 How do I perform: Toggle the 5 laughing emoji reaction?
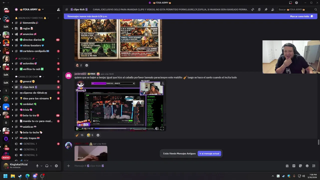pyautogui.click(x=90, y=135)
